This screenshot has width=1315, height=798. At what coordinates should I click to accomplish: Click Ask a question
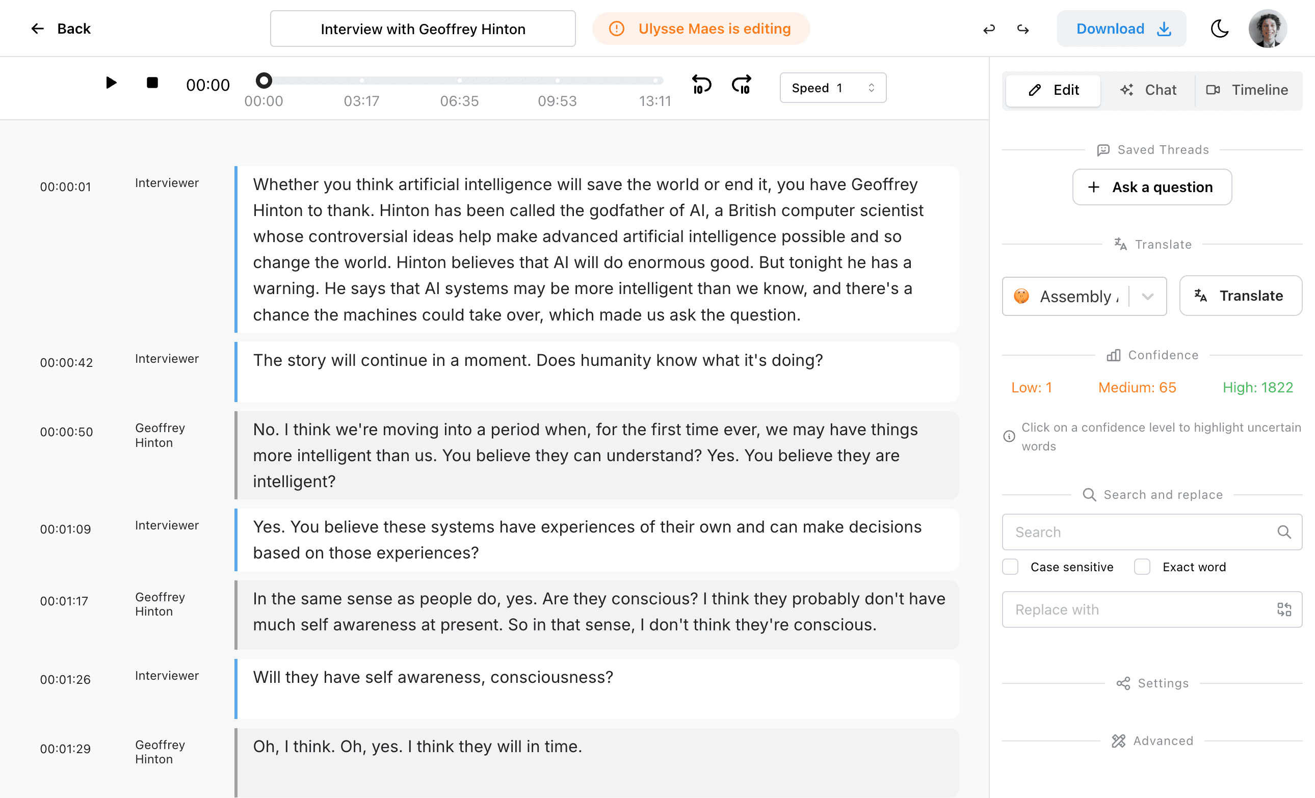1151,187
